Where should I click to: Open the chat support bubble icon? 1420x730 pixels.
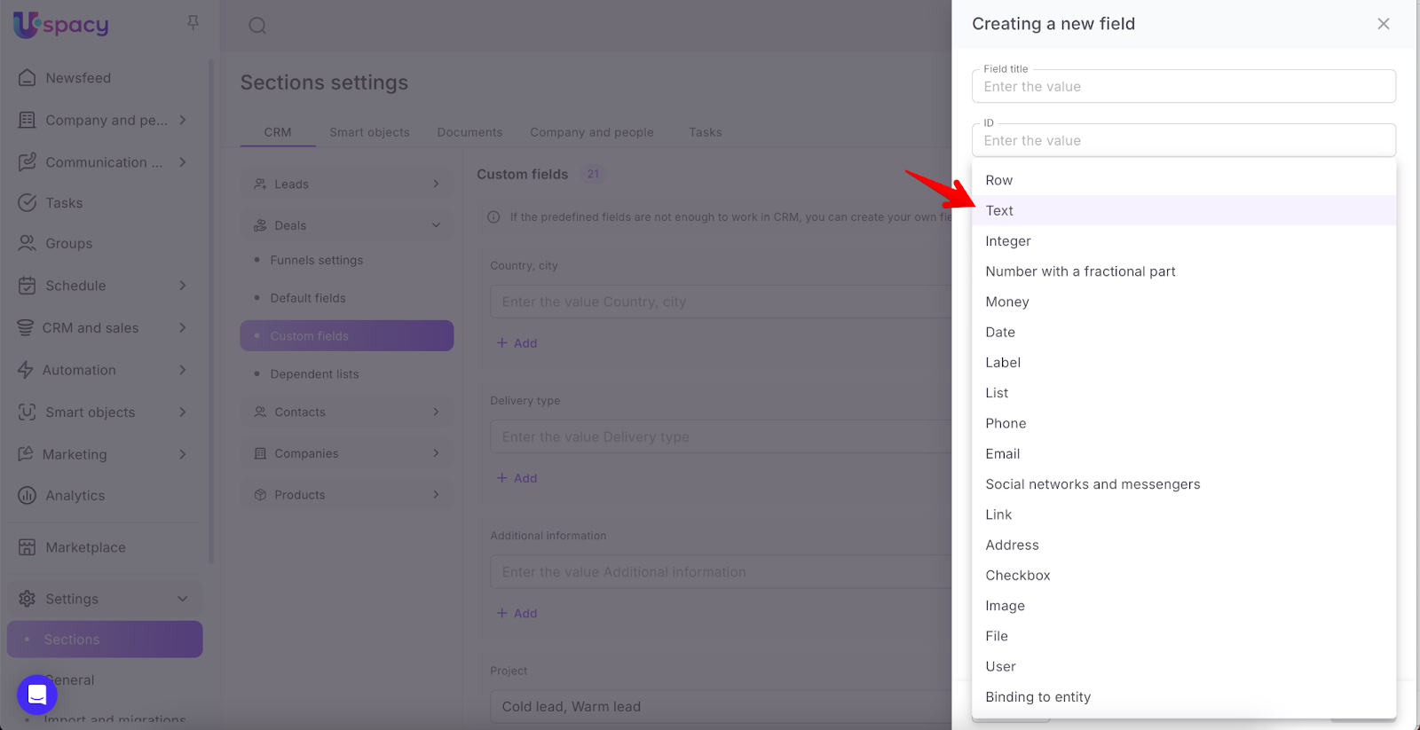tap(37, 695)
